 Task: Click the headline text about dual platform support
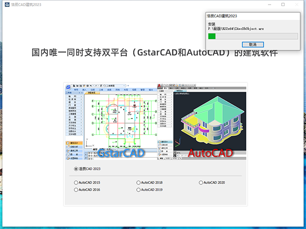pos(155,52)
